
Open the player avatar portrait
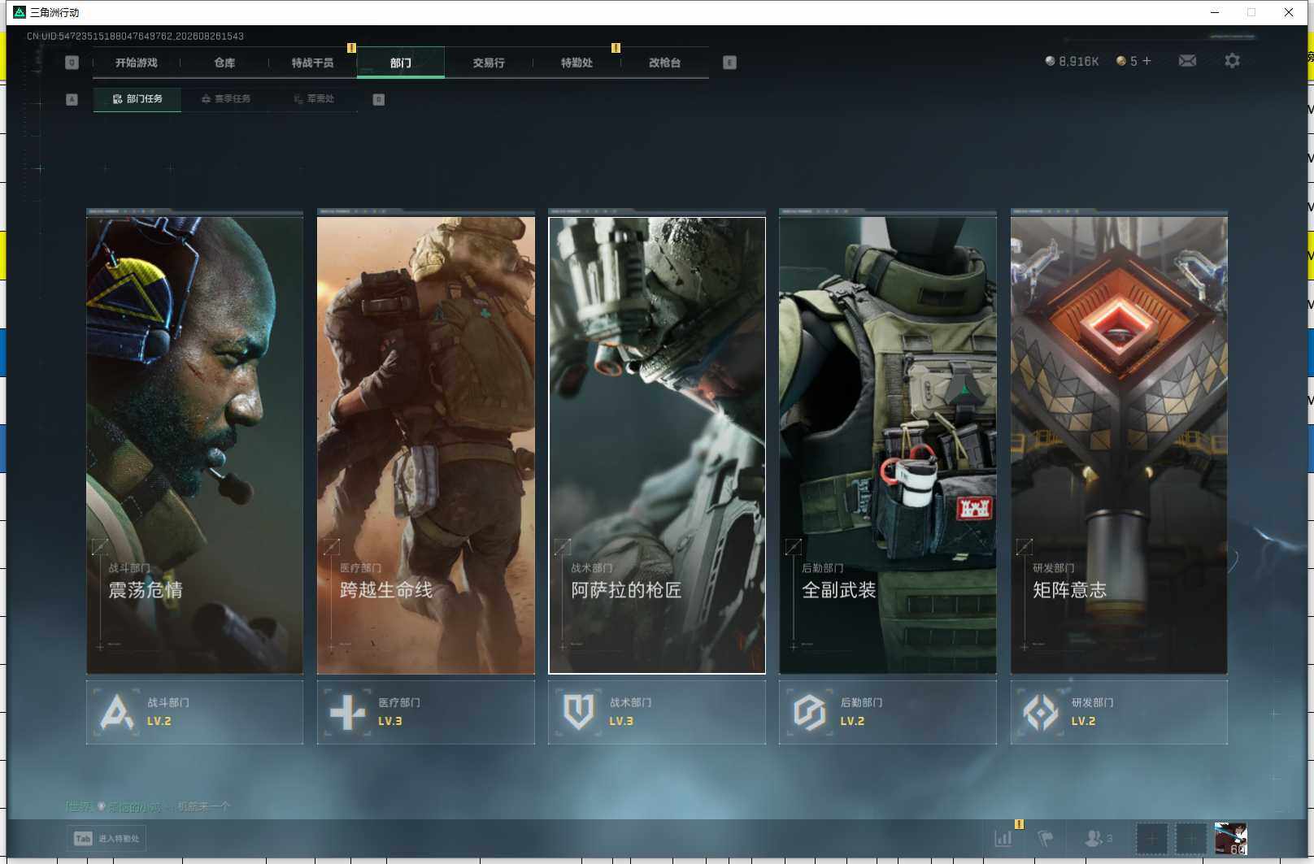(1230, 839)
